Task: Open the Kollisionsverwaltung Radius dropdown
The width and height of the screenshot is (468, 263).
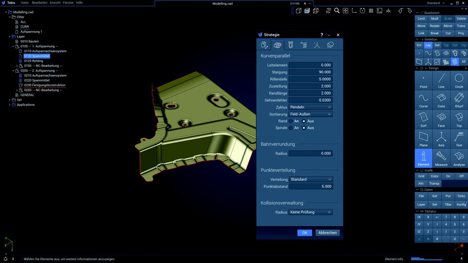Action: (x=310, y=212)
